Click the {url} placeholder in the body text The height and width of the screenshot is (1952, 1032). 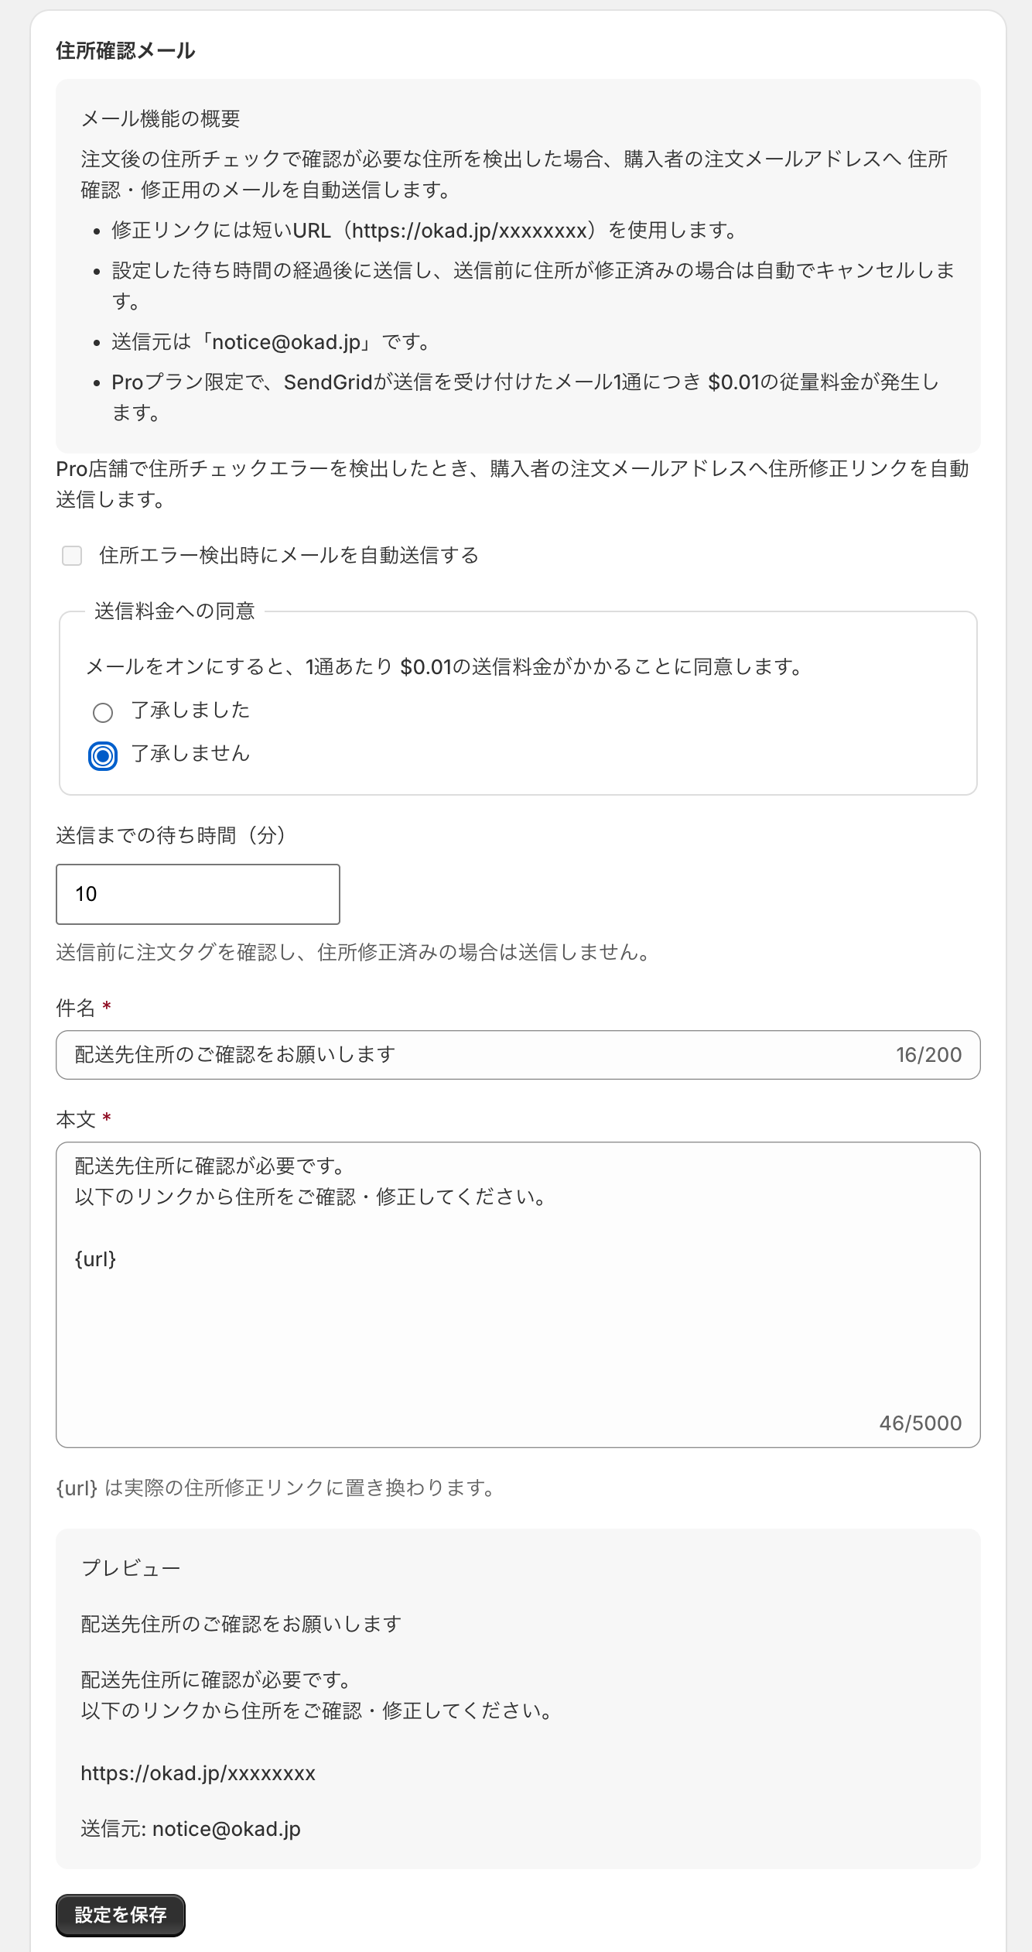pos(95,1259)
